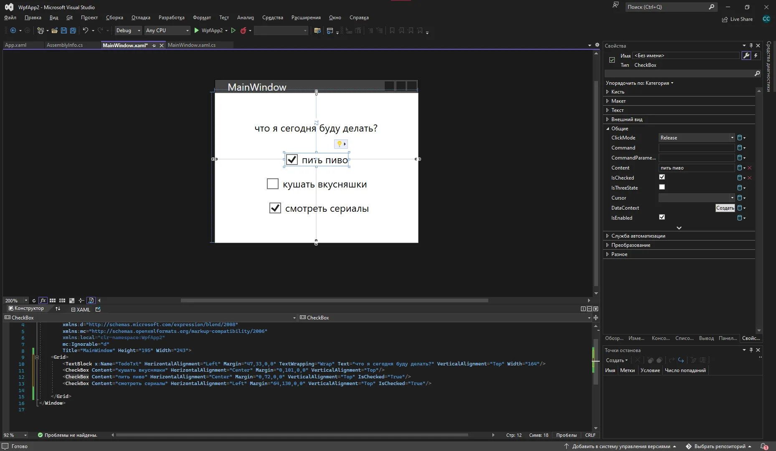Uncheck the IsEnabled property checkbox
Viewport: 776px width, 451px height.
662,217
